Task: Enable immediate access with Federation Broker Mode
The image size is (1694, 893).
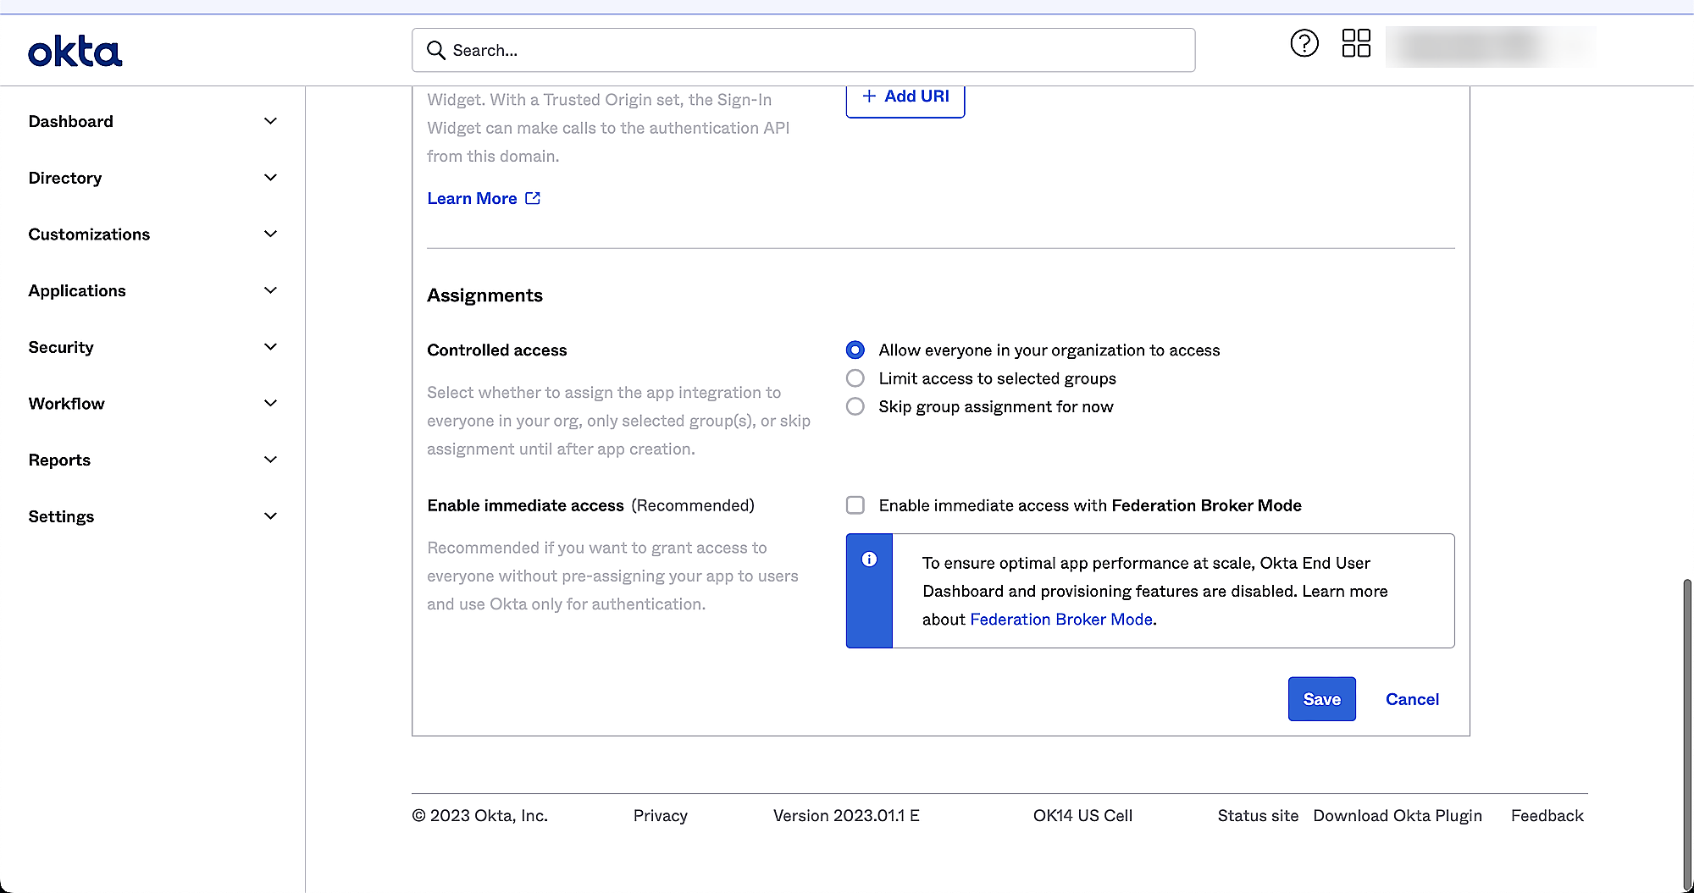Action: [855, 505]
